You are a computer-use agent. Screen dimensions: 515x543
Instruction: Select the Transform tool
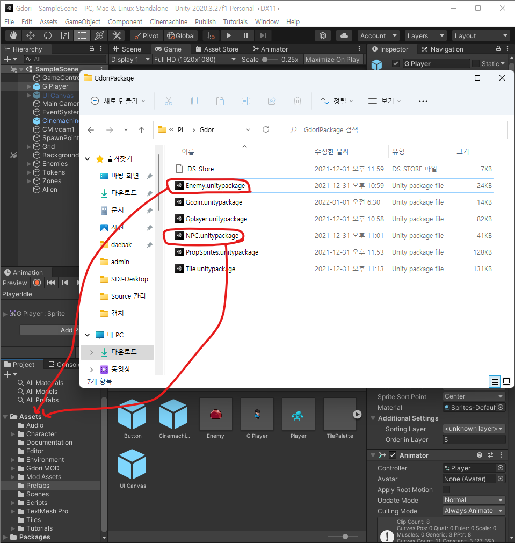click(99, 35)
